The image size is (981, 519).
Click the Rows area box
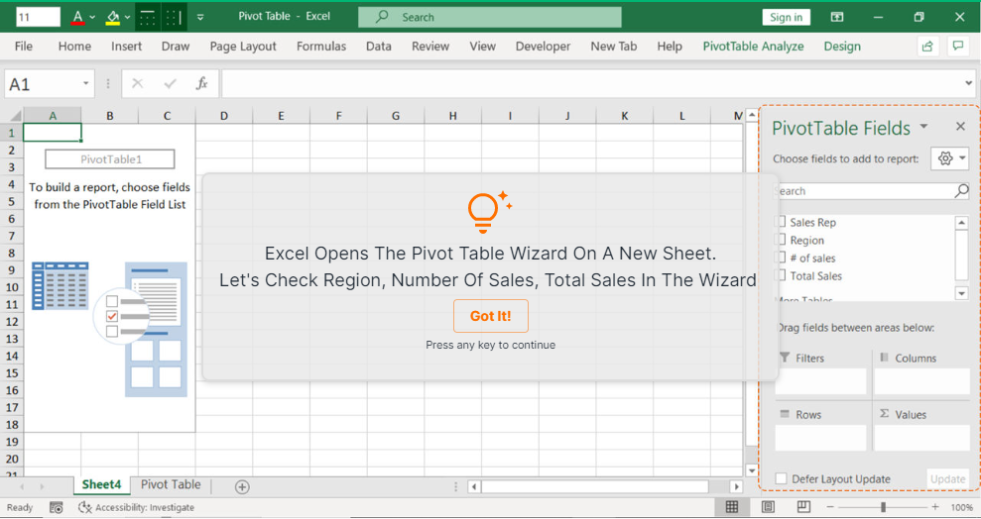(821, 437)
